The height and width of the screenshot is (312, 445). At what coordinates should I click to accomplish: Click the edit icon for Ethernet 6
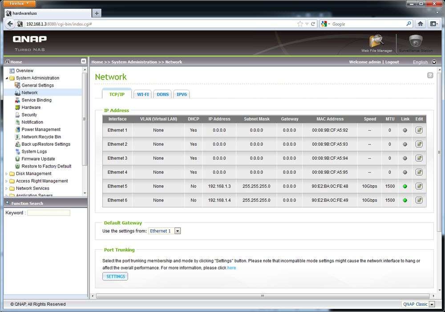tap(419, 200)
